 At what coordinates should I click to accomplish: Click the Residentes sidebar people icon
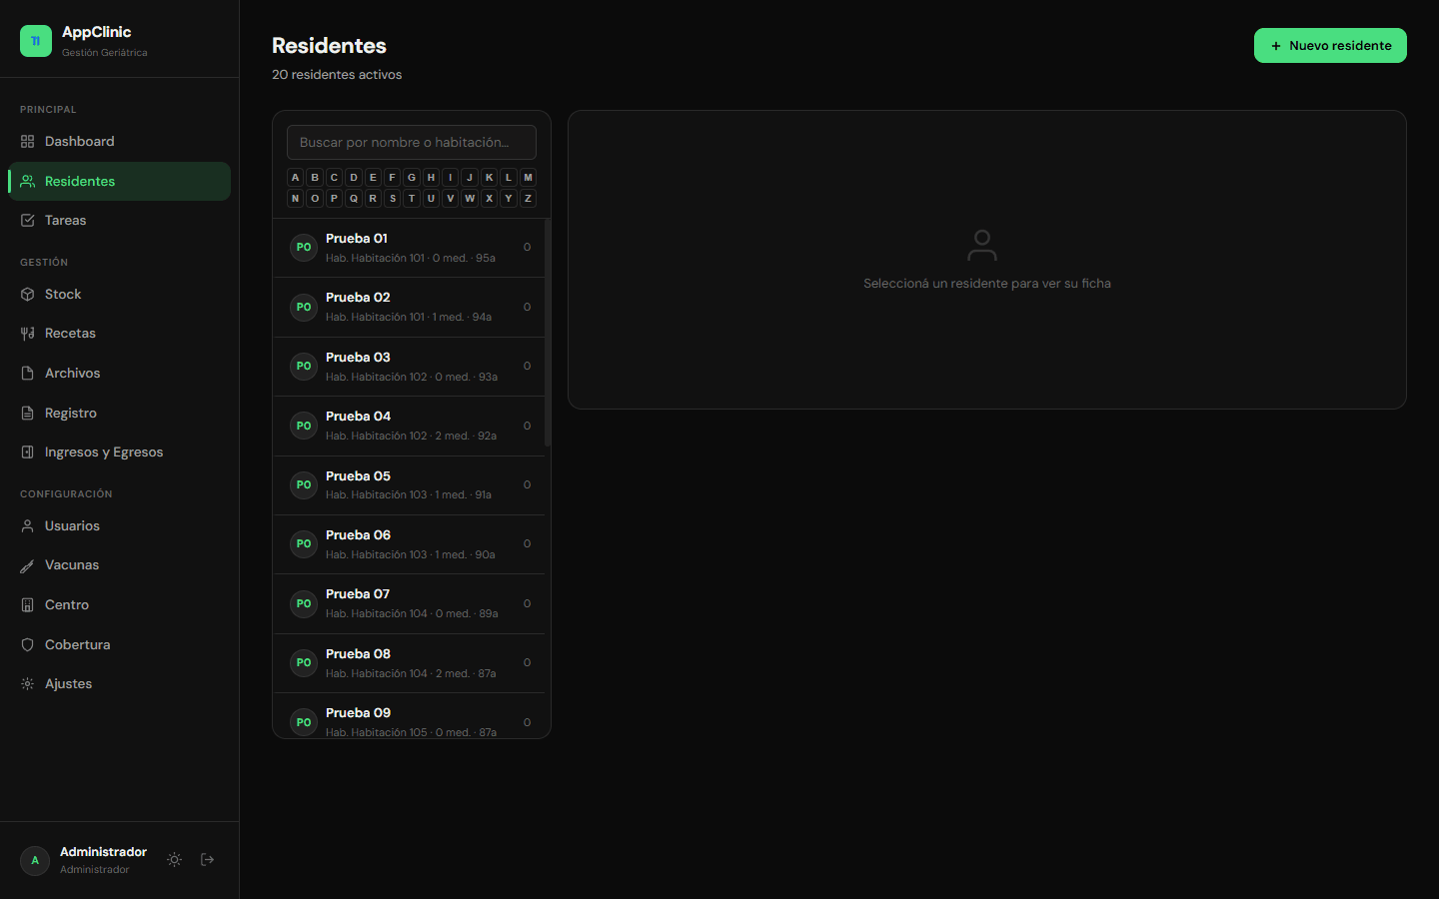(x=28, y=182)
